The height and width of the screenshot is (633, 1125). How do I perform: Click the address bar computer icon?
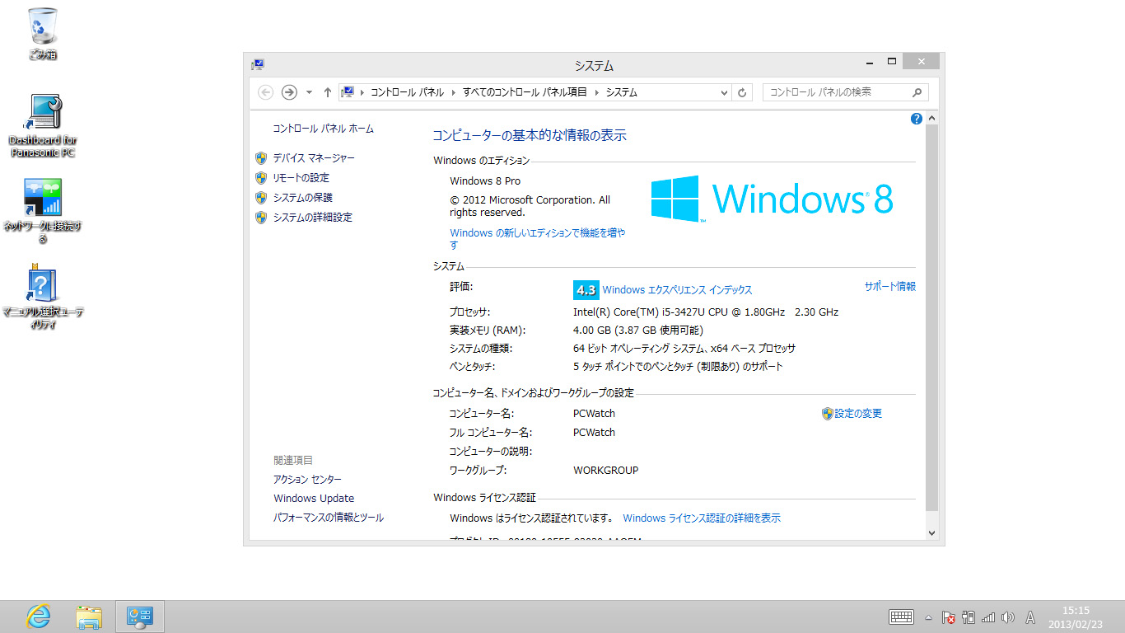point(348,92)
